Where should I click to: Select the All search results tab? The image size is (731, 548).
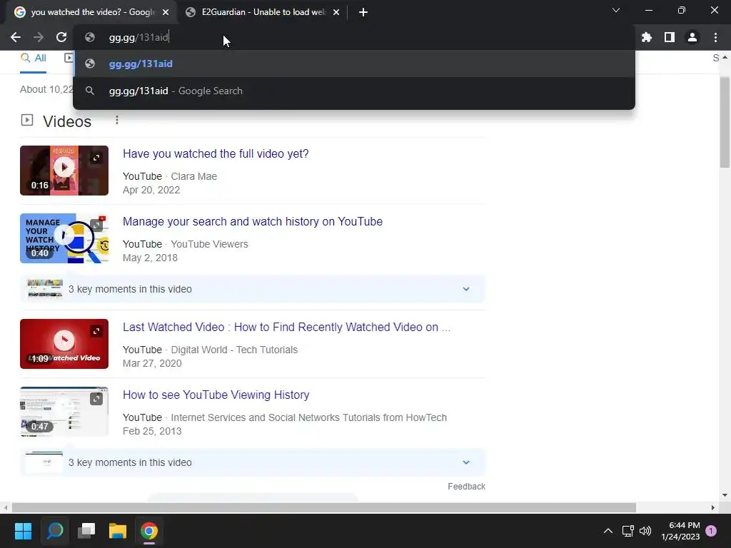click(33, 59)
